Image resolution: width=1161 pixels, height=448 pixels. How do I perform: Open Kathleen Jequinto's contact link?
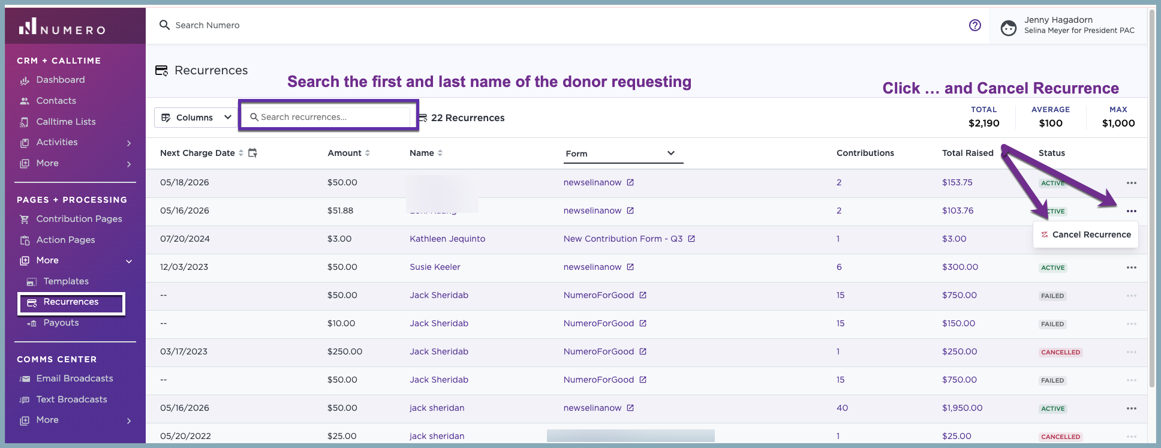(447, 239)
